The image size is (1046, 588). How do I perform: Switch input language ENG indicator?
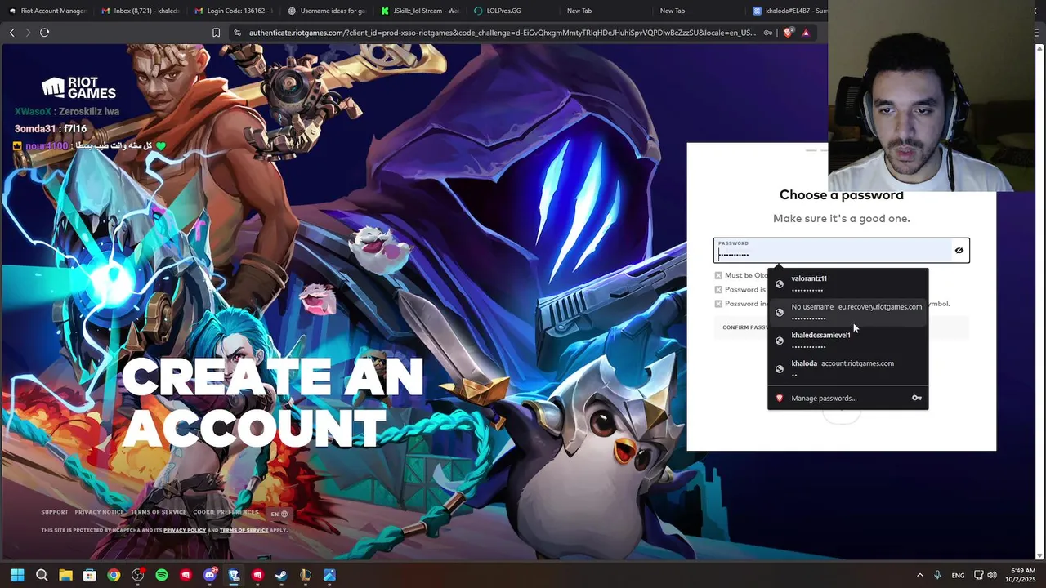coord(958,575)
